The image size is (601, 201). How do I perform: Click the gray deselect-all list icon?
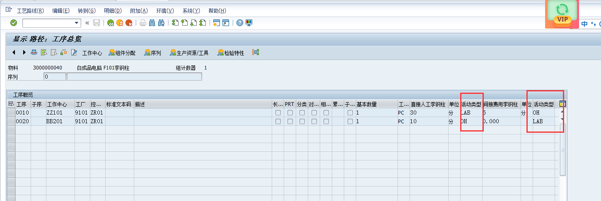pos(54,53)
